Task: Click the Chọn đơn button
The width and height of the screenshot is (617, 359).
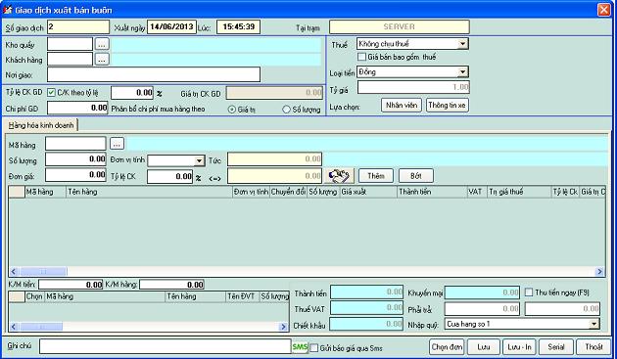Action: pos(447,347)
